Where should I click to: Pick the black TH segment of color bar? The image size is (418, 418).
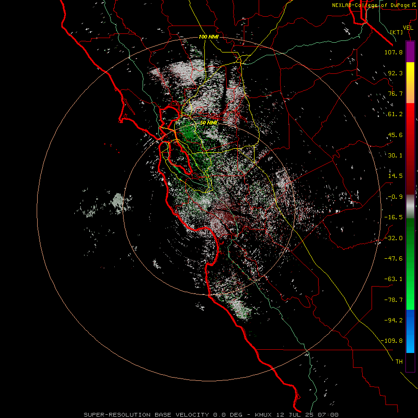[x=410, y=362]
